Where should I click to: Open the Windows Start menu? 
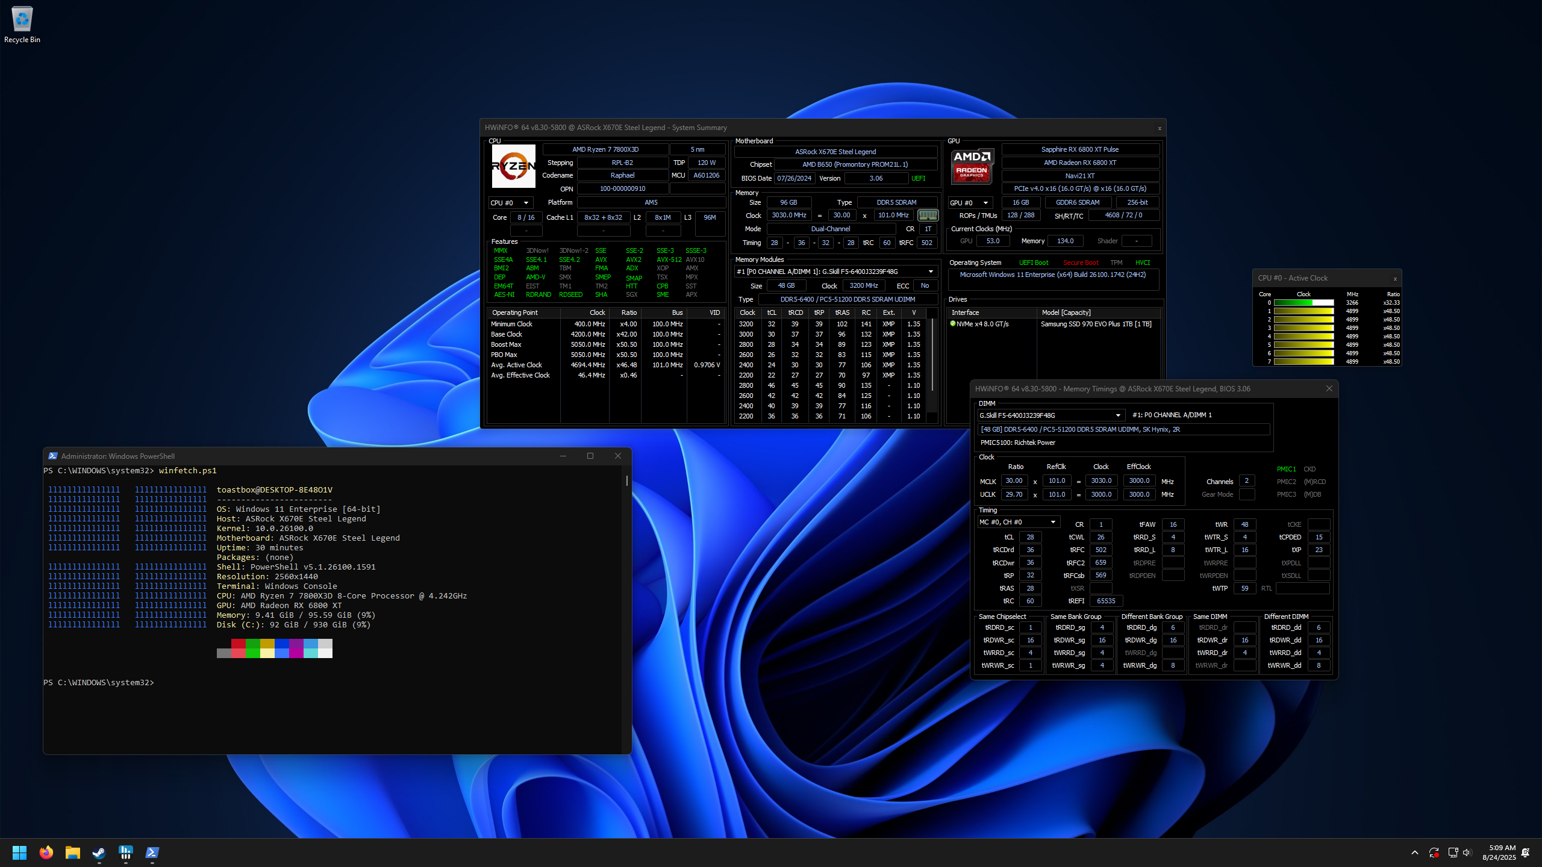pyautogui.click(x=19, y=853)
